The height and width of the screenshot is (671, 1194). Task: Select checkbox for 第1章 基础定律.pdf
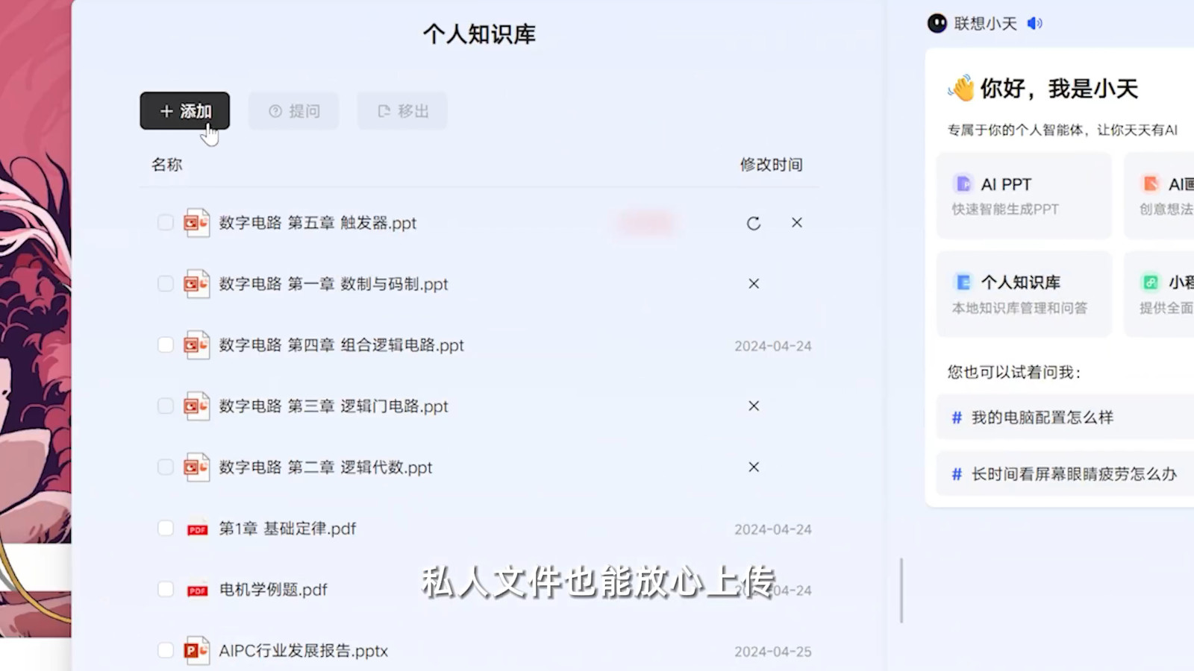click(x=166, y=529)
